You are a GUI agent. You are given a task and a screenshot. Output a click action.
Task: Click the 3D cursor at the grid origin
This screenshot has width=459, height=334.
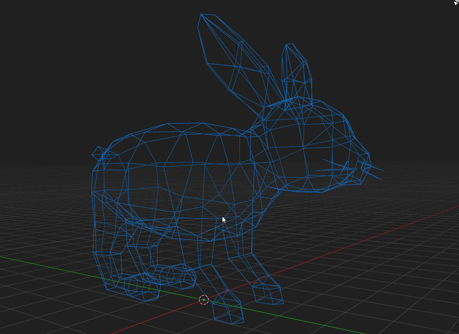click(204, 300)
